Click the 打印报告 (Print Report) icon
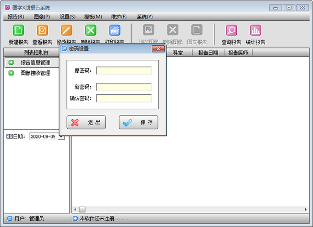313x227 pixels. (115, 31)
